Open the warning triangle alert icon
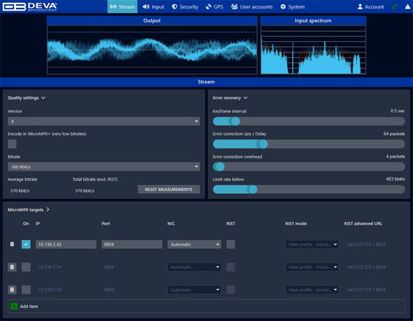The height and width of the screenshot is (321, 413). click(x=407, y=7)
